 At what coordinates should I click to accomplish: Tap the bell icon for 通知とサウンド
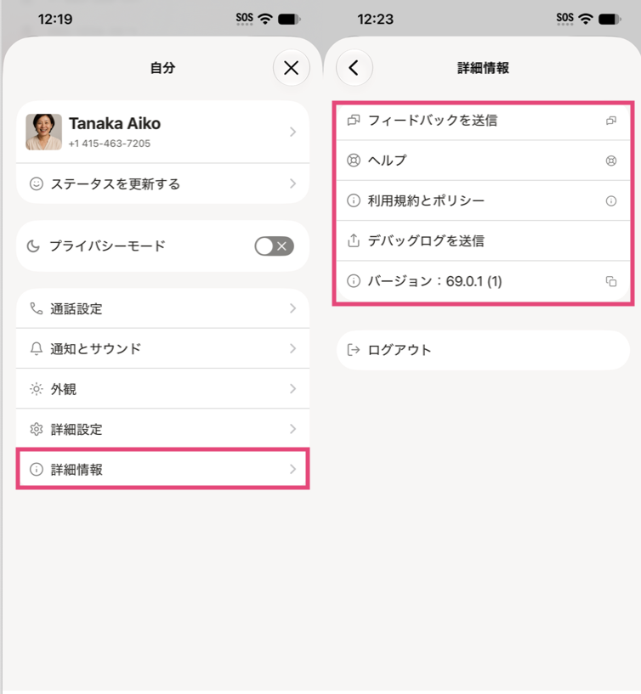point(37,349)
